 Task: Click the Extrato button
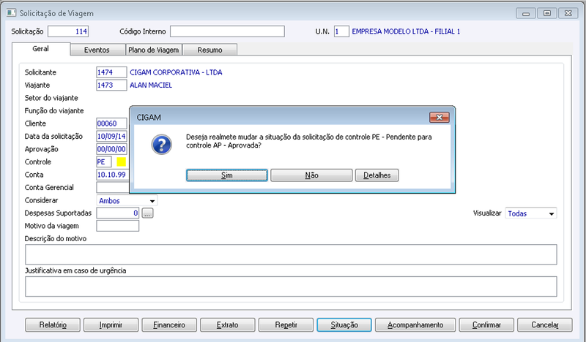[x=228, y=325]
